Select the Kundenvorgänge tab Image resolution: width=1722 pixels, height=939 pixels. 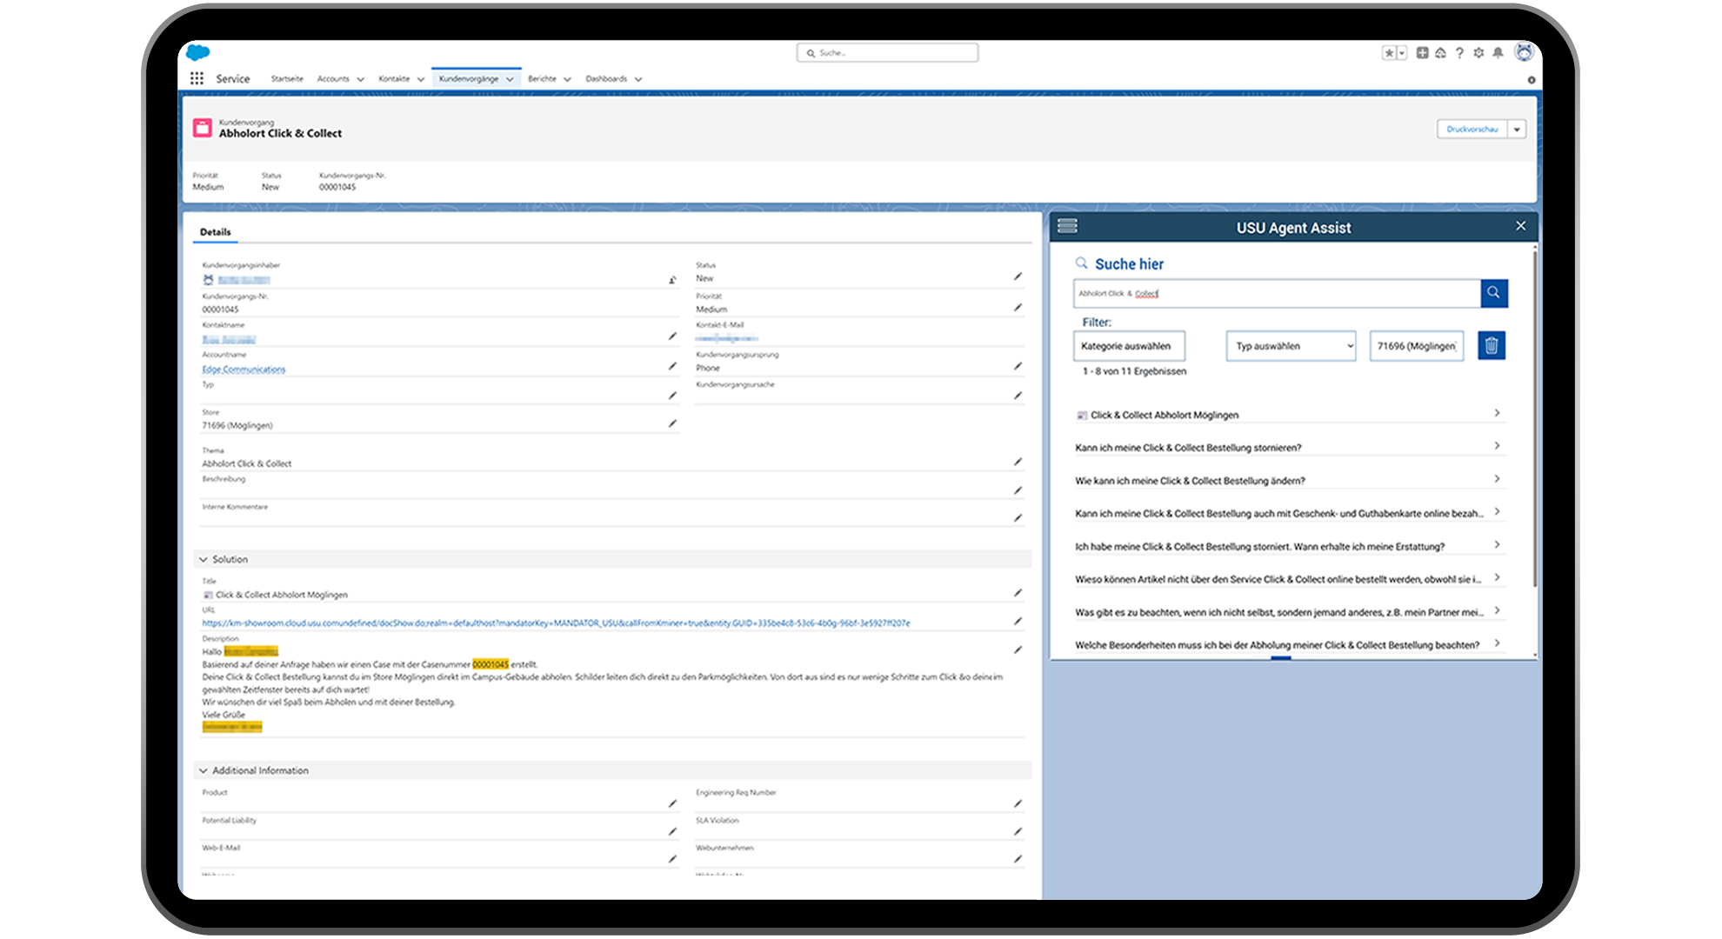469,79
